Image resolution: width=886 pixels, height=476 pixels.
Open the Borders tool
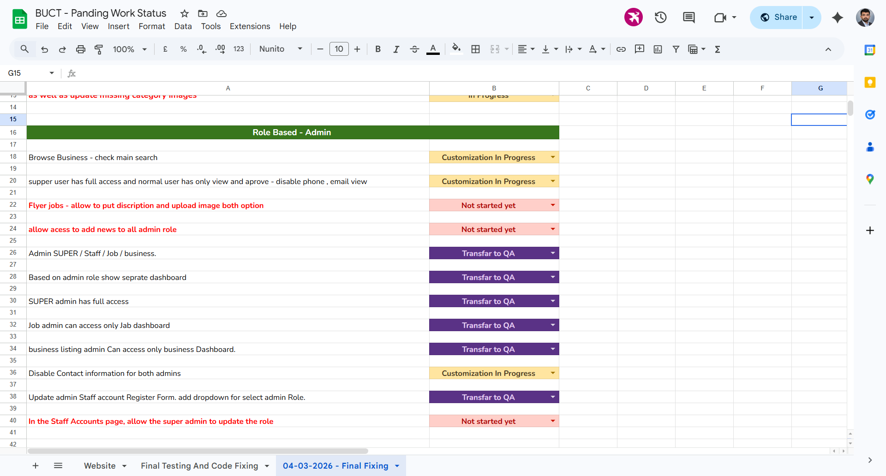(476, 49)
